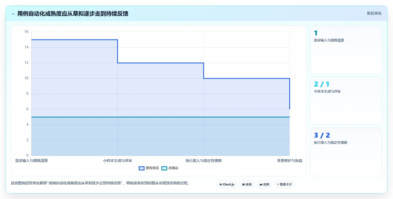Click the blue stepped line at value 15
Viewport: 393px width, 199px height.
(74, 40)
